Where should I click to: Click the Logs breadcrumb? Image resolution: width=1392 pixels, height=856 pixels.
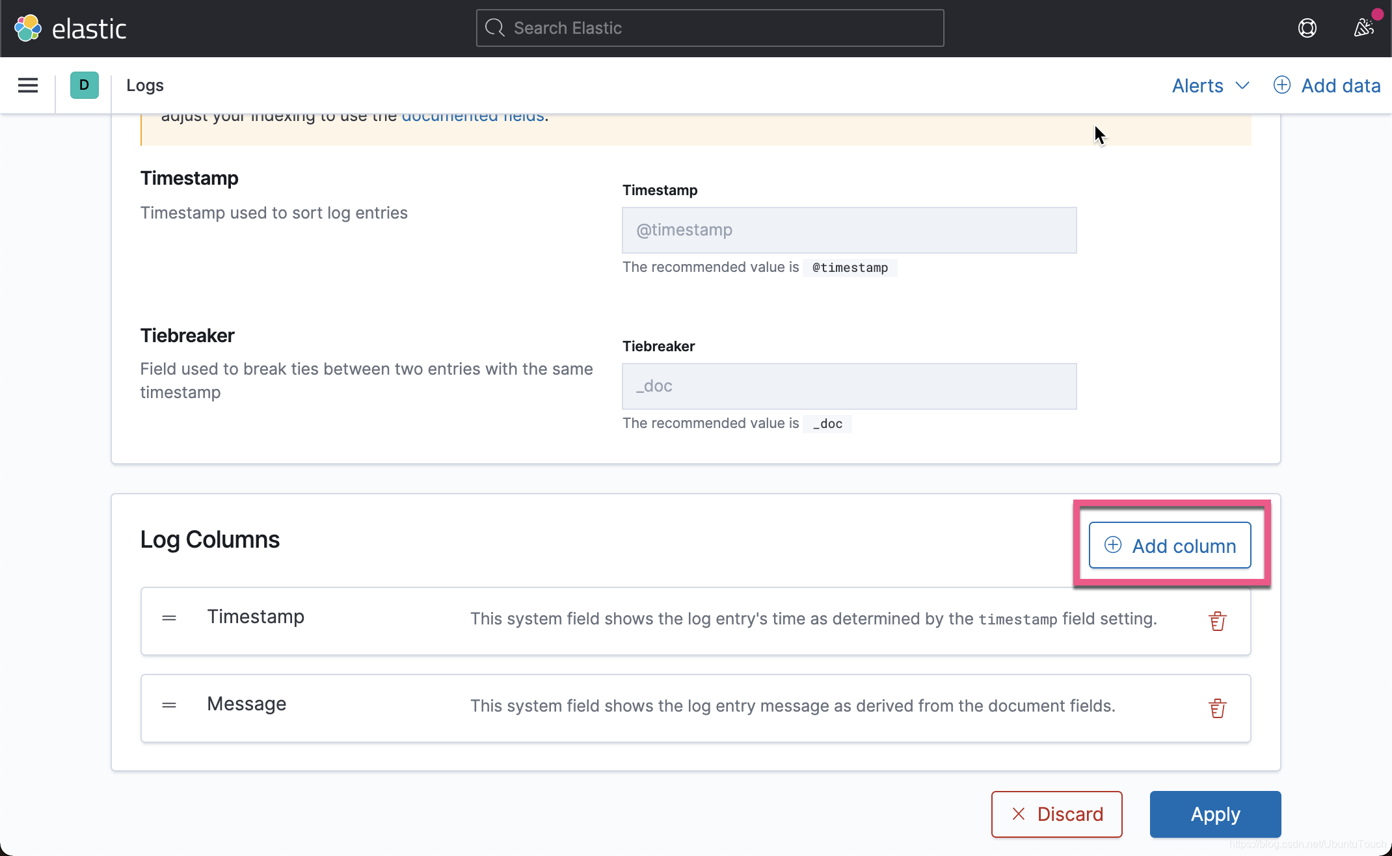tap(145, 85)
